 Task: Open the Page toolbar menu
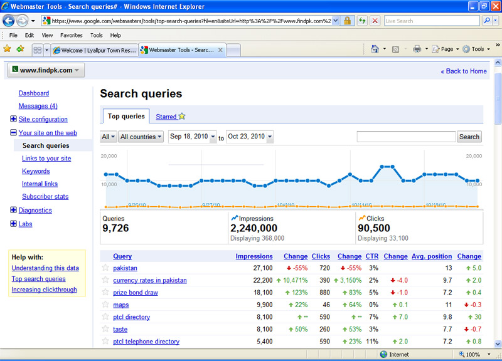click(446, 49)
